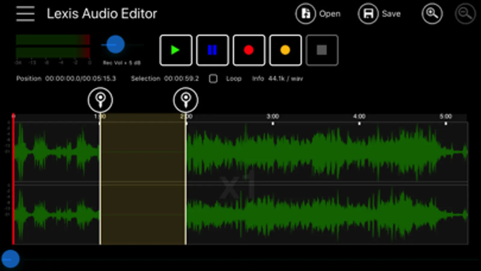This screenshot has height=271, width=481.
Task: Click the Loop label
Action: pos(234,79)
